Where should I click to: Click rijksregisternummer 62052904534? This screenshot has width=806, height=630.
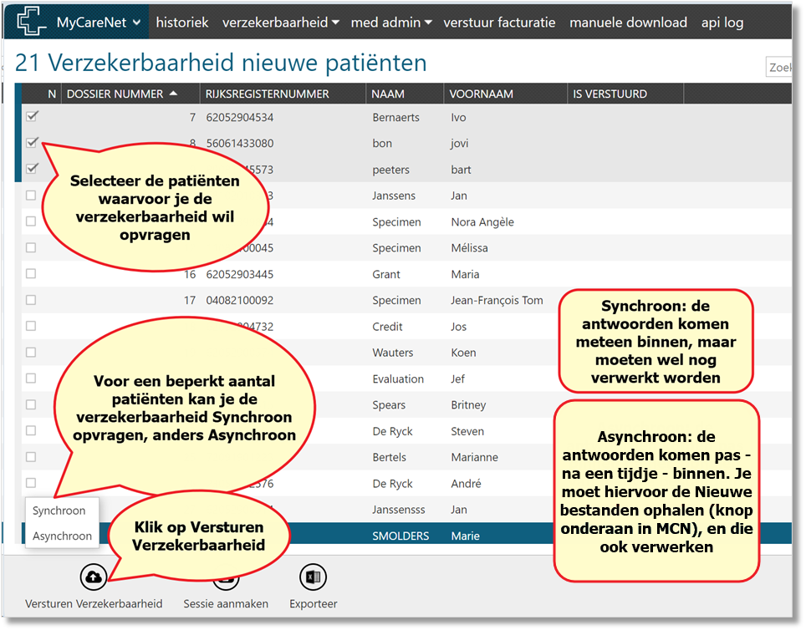tap(239, 117)
